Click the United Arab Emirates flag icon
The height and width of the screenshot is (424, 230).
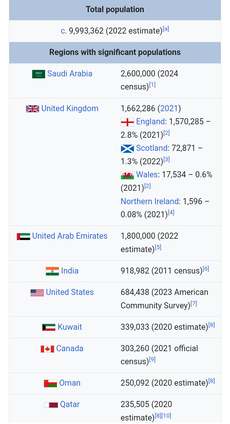[24, 236]
